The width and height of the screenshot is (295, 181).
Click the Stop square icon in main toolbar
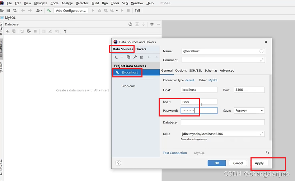pos(128,10)
